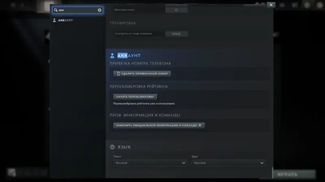Click the Аккаунт person icon in the sidebar
325x182 pixels.
click(x=54, y=20)
